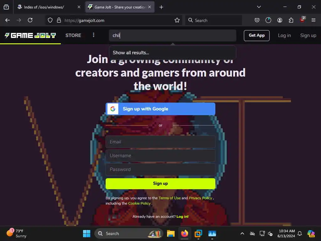Reload the current page
This screenshot has height=241, width=321.
30,20
